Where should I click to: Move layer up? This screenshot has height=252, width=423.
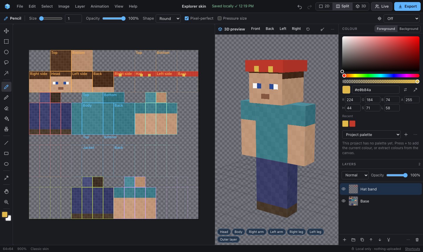point(371,240)
